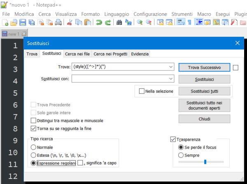Toggle the '. significa a capo' checkbox
Screen dimensions: 247x184
(x=80, y=163)
